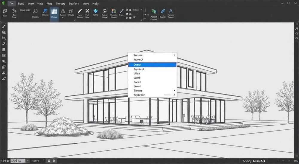Screen dimensions: 299x164
Task: Expand the first context menu item's submenu arrow
Action: pyautogui.click(x=174, y=55)
